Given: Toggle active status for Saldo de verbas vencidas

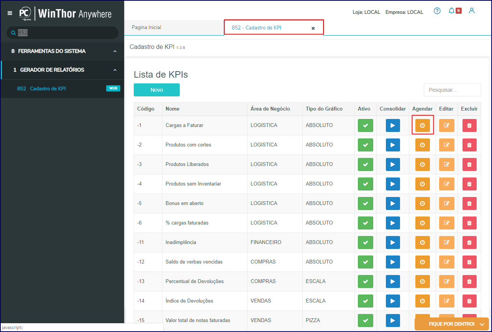Looking at the screenshot, I should coord(366,262).
